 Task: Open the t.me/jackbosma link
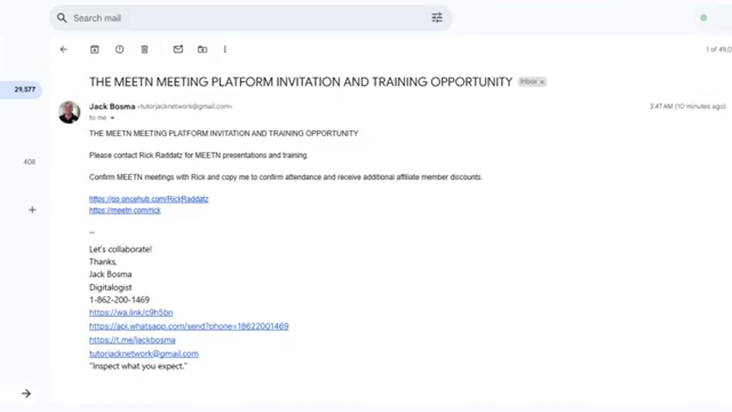click(132, 340)
